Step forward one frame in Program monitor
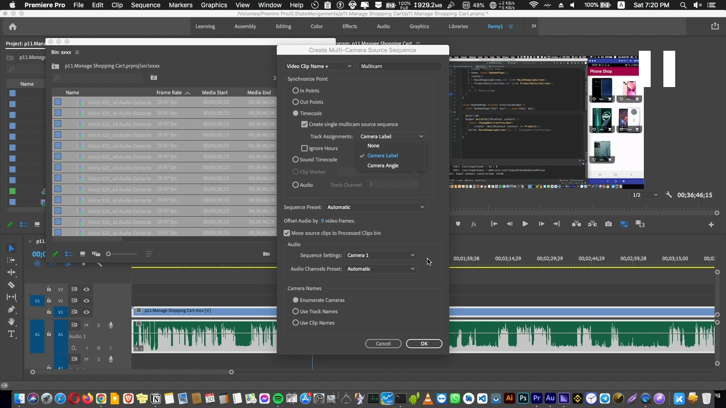Viewport: 726px width, 408px height. tap(541, 224)
